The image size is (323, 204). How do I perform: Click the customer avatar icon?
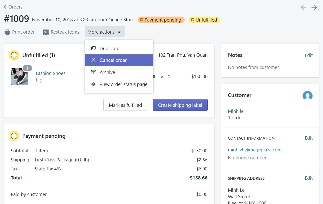point(307,95)
